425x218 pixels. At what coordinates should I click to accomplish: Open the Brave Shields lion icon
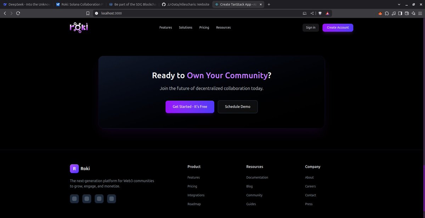[x=320, y=13]
